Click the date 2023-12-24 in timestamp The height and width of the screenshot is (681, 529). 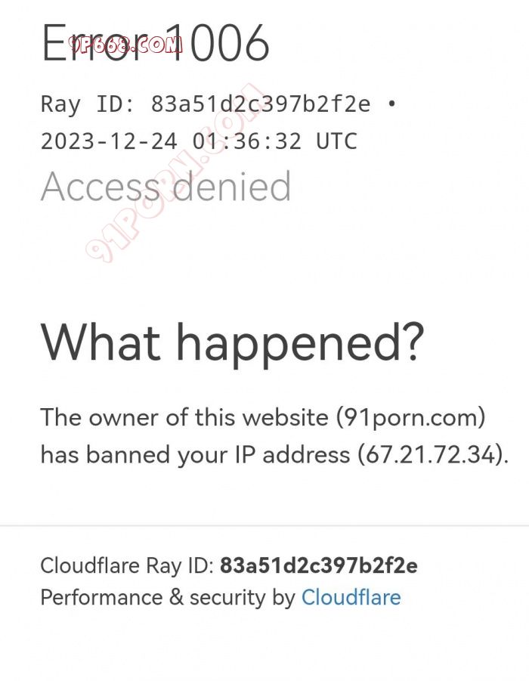(x=109, y=141)
